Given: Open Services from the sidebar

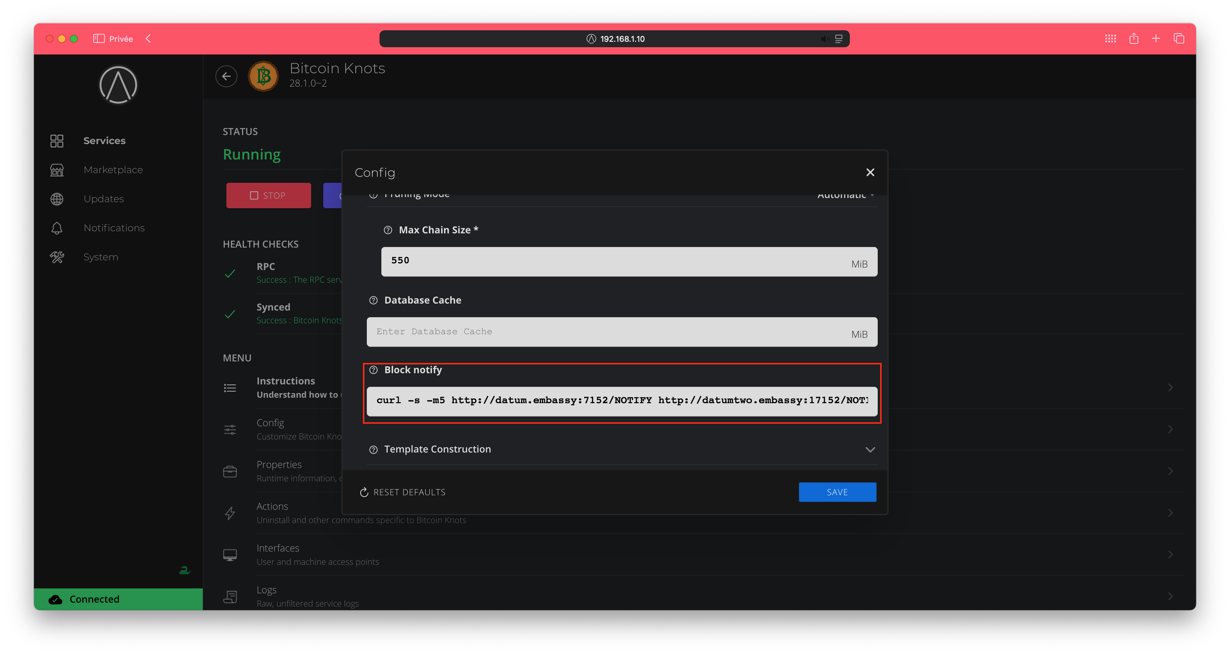Looking at the screenshot, I should pyautogui.click(x=104, y=140).
